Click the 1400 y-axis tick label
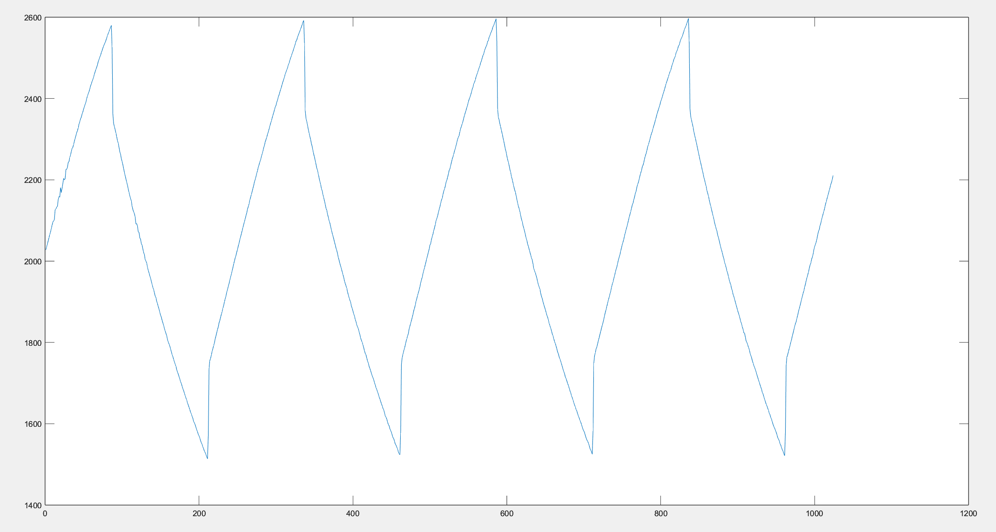The image size is (996, 532). (x=33, y=505)
